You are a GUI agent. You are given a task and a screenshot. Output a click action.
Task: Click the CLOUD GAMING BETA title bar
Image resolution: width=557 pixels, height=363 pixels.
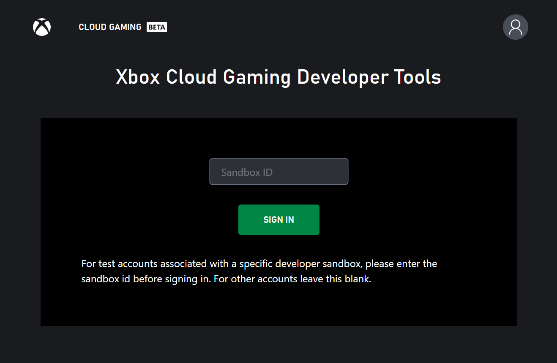pyautogui.click(x=123, y=27)
